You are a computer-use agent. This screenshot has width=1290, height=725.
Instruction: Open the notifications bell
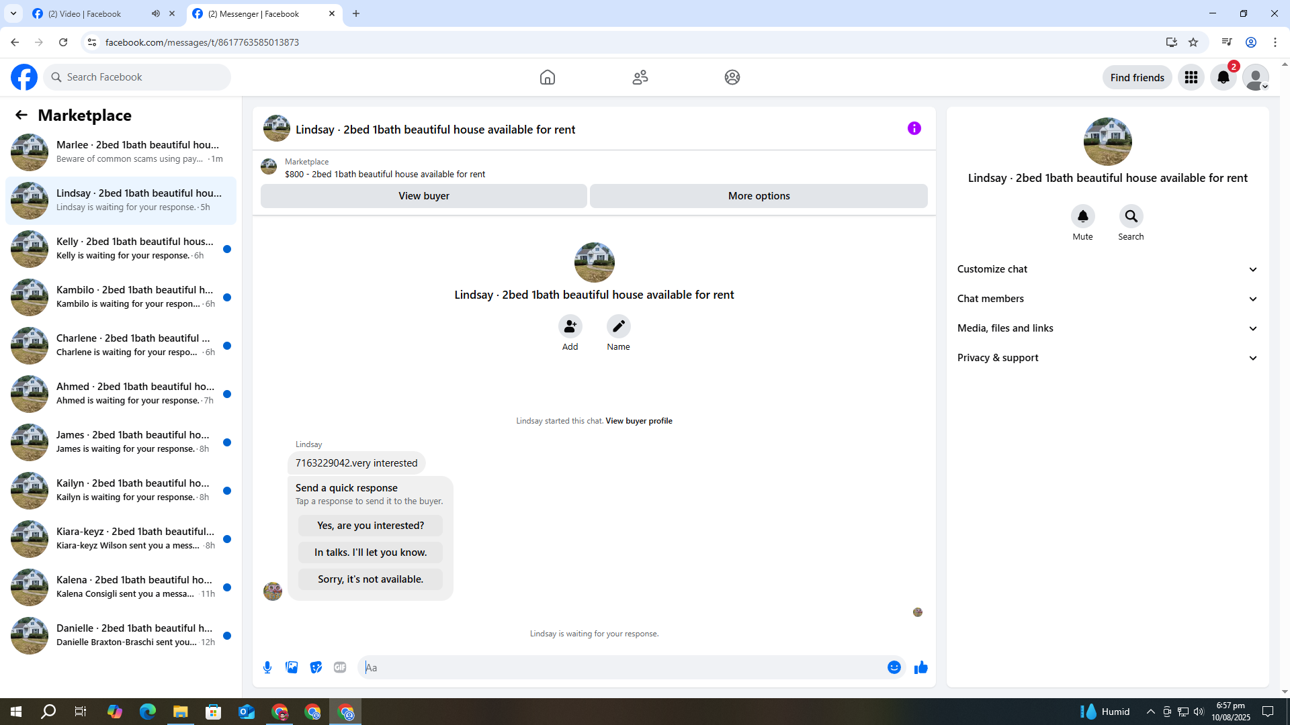(x=1223, y=77)
